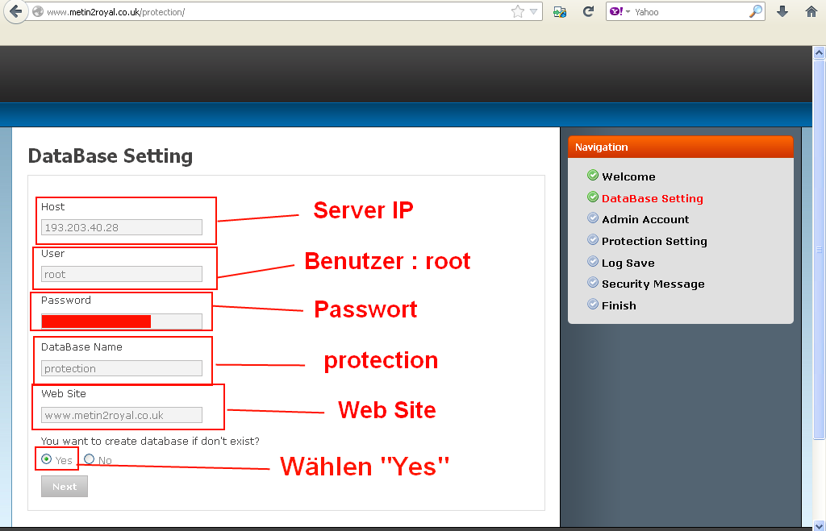Click the green check icon next to Welcome

click(x=593, y=175)
